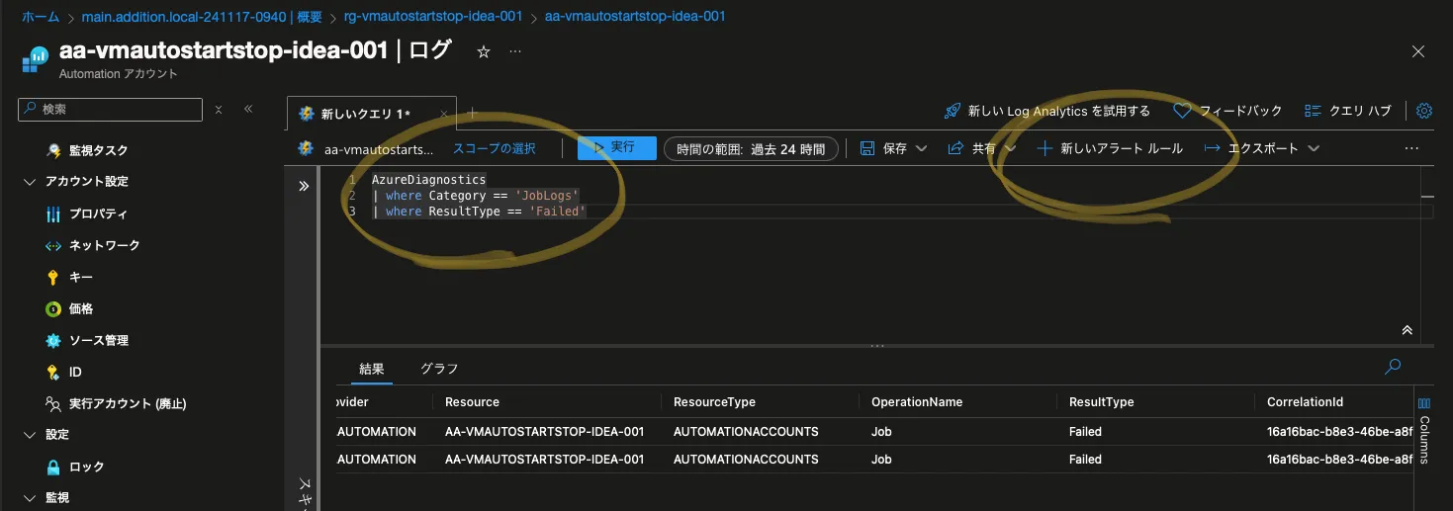Change 時間の範囲: 過去 24 時間
Viewport: 1453px width, 511px height.
[751, 148]
